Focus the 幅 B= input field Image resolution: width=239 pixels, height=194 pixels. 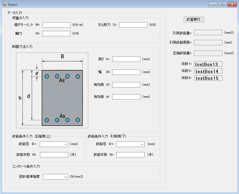pos(126,72)
